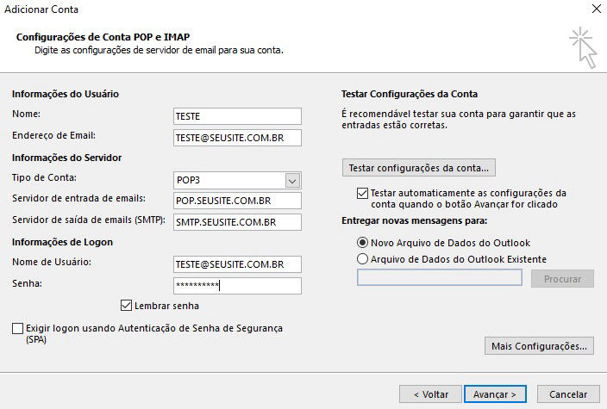Screen dimensions: 607x409
Task: Toggle the Lembrar senha checkbox
Action: 128,305
